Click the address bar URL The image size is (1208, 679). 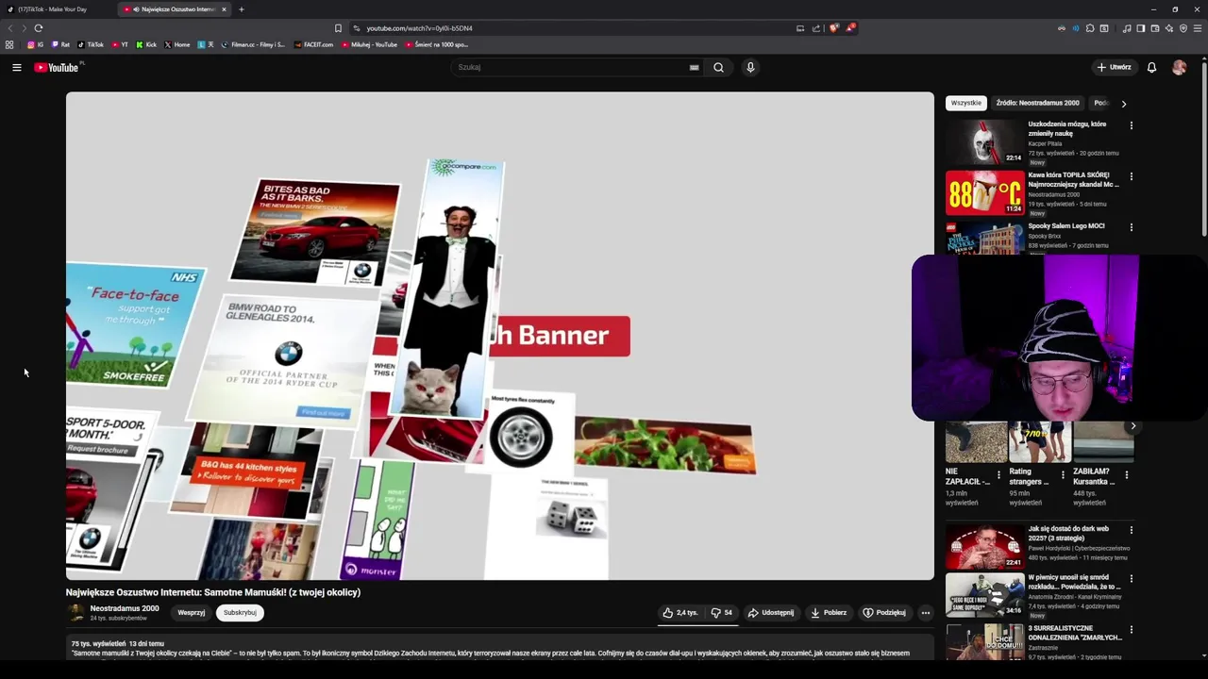(x=419, y=28)
